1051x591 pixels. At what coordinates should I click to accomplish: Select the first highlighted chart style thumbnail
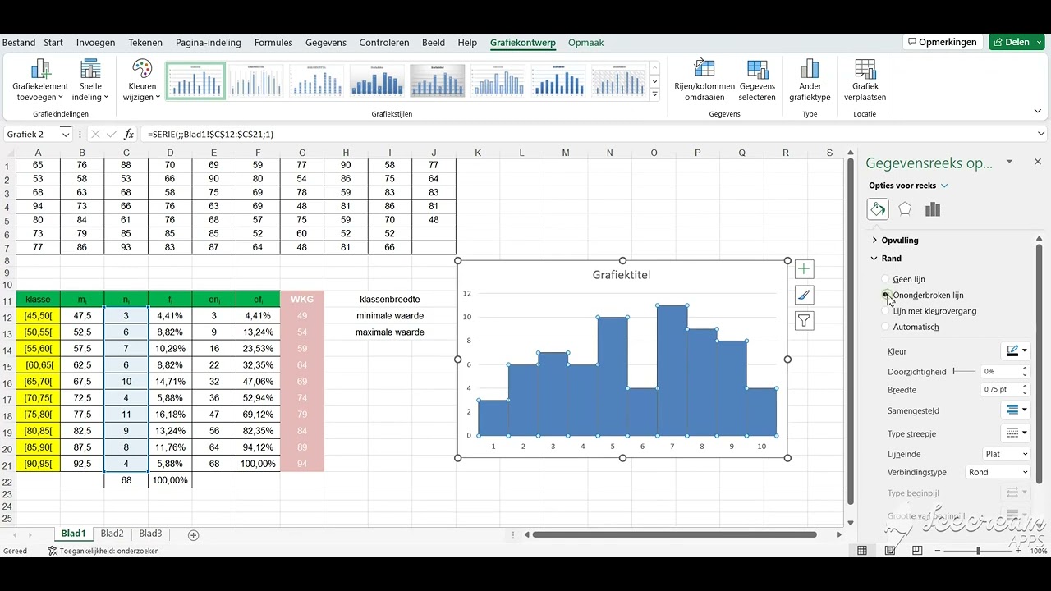pyautogui.click(x=195, y=80)
